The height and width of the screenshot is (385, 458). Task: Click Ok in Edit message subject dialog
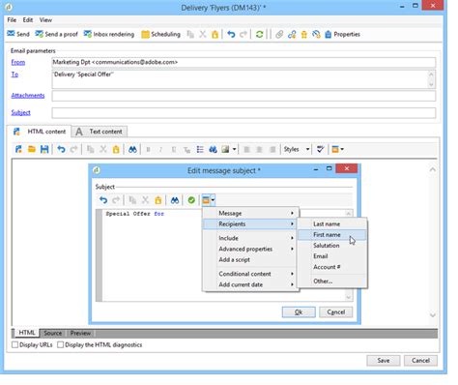click(x=299, y=312)
